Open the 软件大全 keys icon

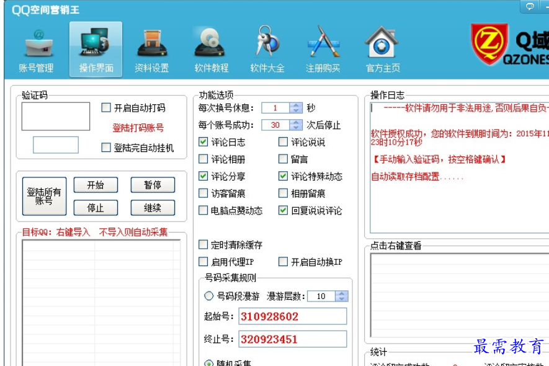click(x=267, y=41)
